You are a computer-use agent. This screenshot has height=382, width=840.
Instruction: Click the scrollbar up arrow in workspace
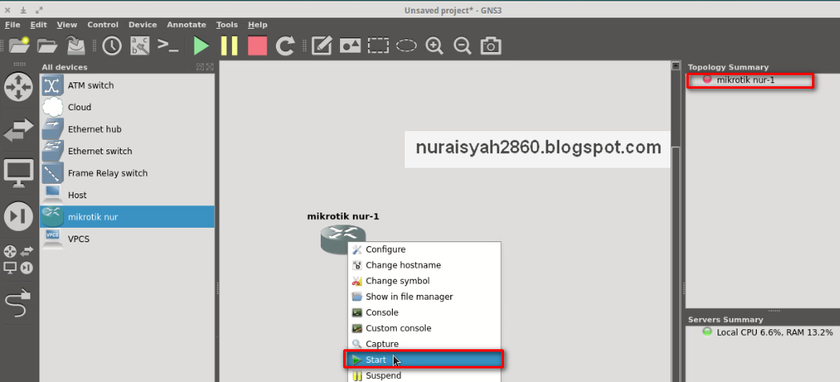[x=675, y=66]
